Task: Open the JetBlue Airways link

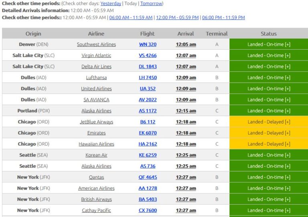Action: (96, 122)
